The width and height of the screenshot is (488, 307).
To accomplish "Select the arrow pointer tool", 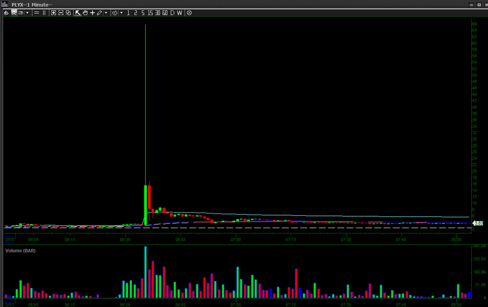I will coord(78,13).
